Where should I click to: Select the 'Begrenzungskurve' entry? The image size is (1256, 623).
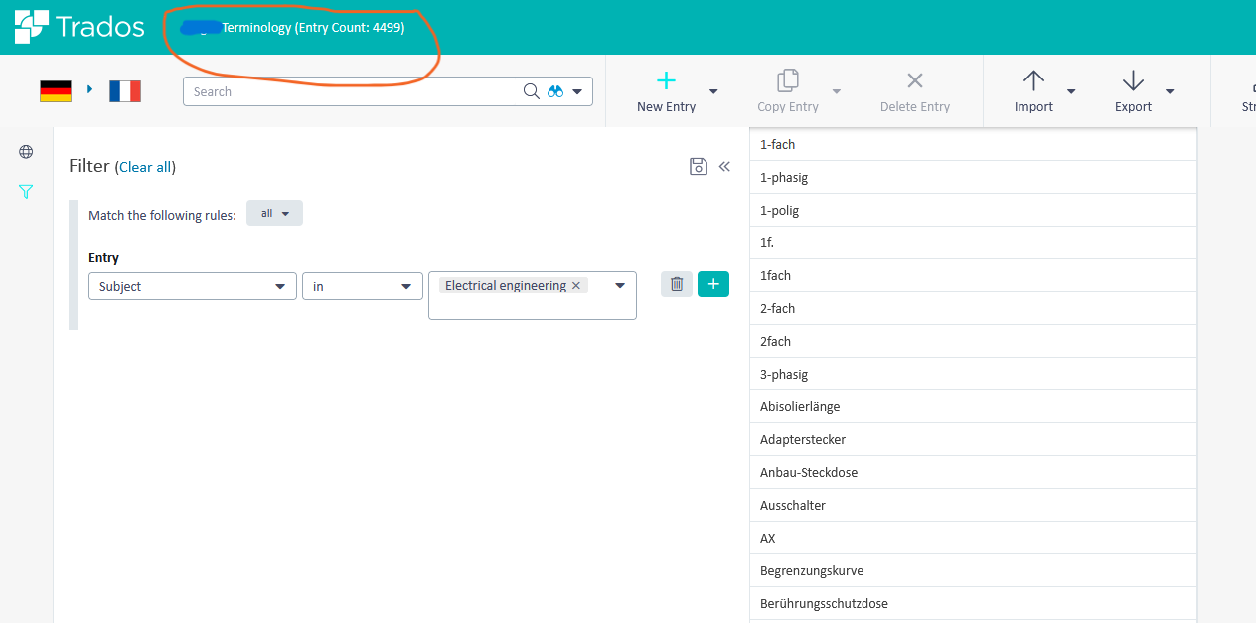tap(973, 570)
